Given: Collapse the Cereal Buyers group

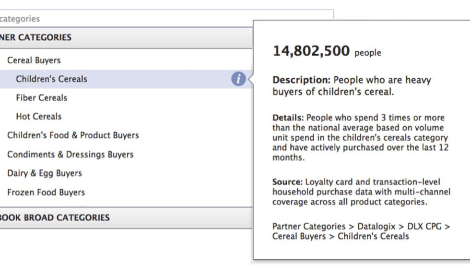Looking at the screenshot, I should point(34,60).
